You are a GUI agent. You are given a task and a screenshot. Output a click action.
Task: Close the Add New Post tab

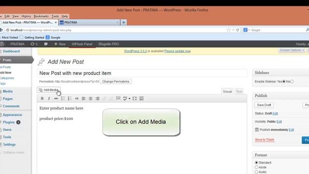pyautogui.click(x=56, y=23)
